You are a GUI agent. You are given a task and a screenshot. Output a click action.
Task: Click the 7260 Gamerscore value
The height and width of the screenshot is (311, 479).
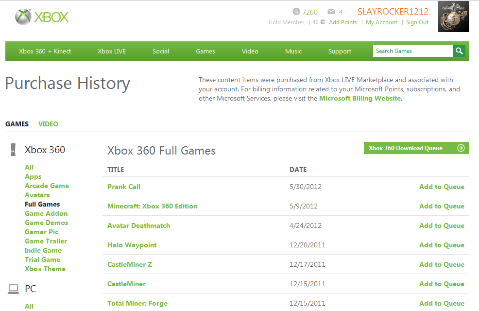coord(310,12)
